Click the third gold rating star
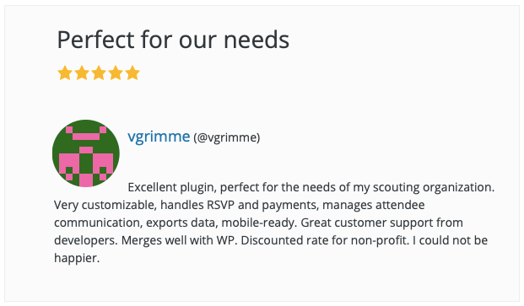Screen dimensions: 524x306 pos(99,72)
